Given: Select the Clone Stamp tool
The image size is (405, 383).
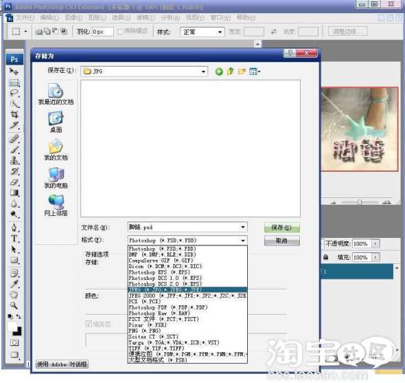Looking at the screenshot, I should pos(14,161).
